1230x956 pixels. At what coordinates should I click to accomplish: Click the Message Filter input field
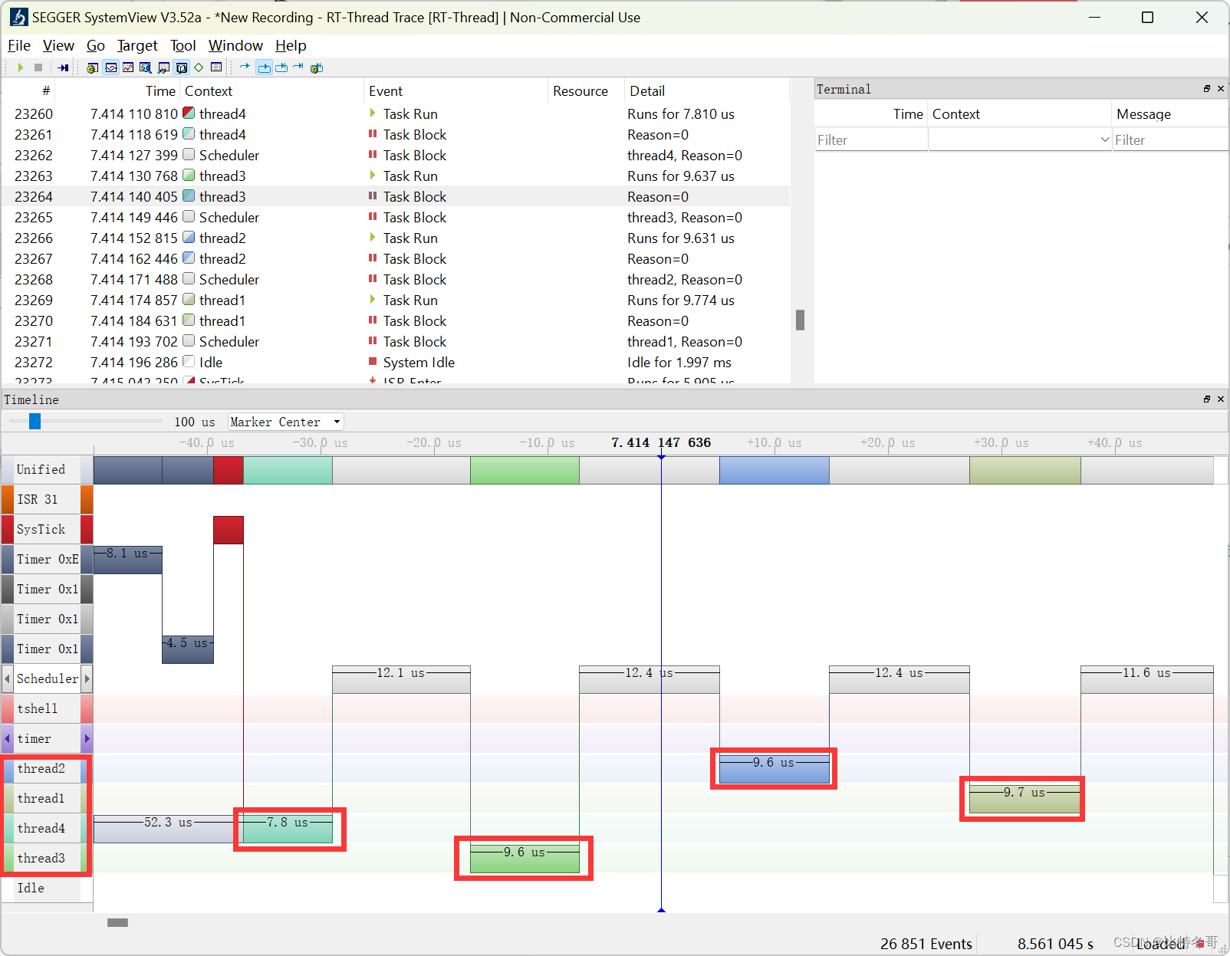[1166, 140]
